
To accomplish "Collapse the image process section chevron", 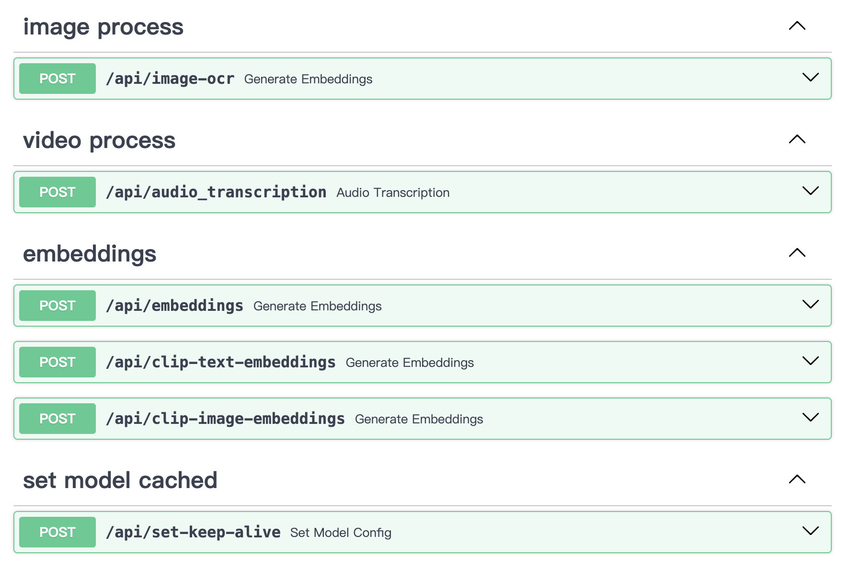I will [x=797, y=26].
